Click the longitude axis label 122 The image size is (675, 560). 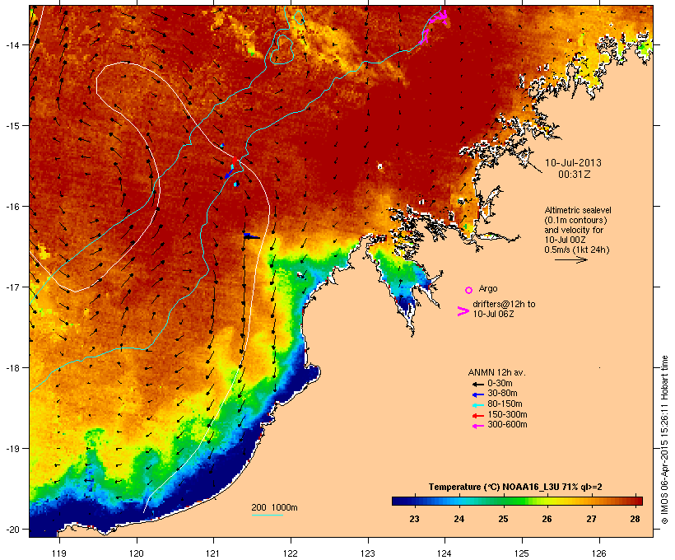coord(291,553)
